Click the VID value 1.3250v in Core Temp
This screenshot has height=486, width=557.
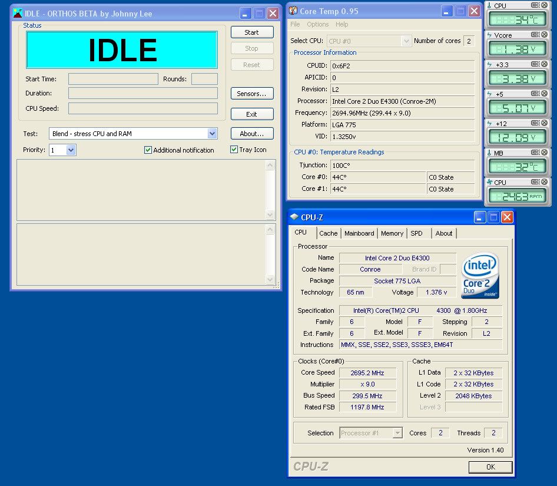pyautogui.click(x=403, y=137)
